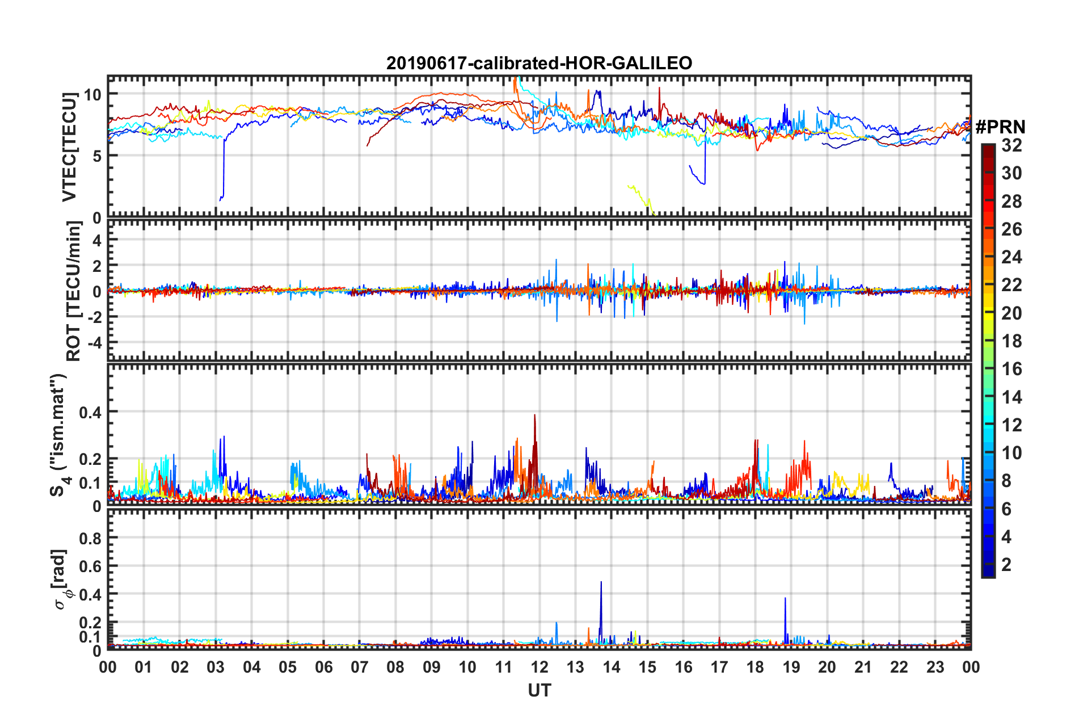Click VTEC axis tick value 5
Screen dimensions: 1079x722
(97, 156)
